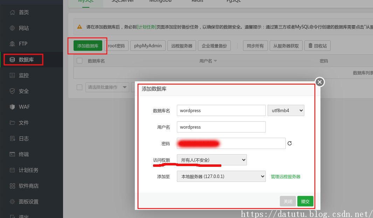The width and height of the screenshot is (373, 218).
Task: Click the 数据库名 input field
Action: 221,110
